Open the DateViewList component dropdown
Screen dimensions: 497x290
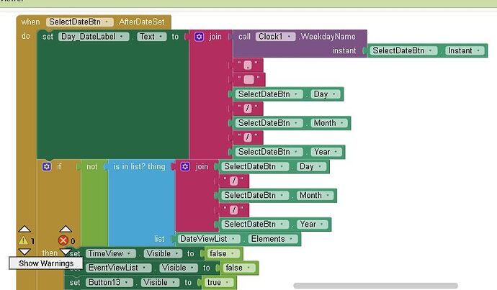[x=209, y=239]
